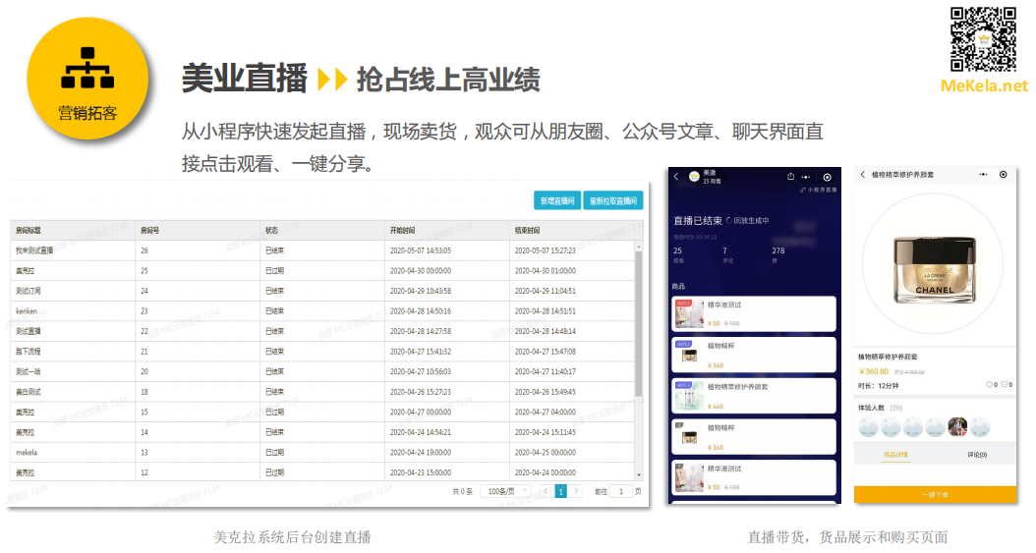Click the table scrollbar down arrow
This screenshot has width=1036, height=553.
[639, 475]
